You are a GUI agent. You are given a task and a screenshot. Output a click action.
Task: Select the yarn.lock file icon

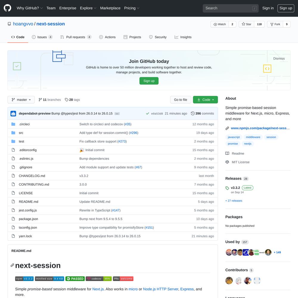click(13, 236)
